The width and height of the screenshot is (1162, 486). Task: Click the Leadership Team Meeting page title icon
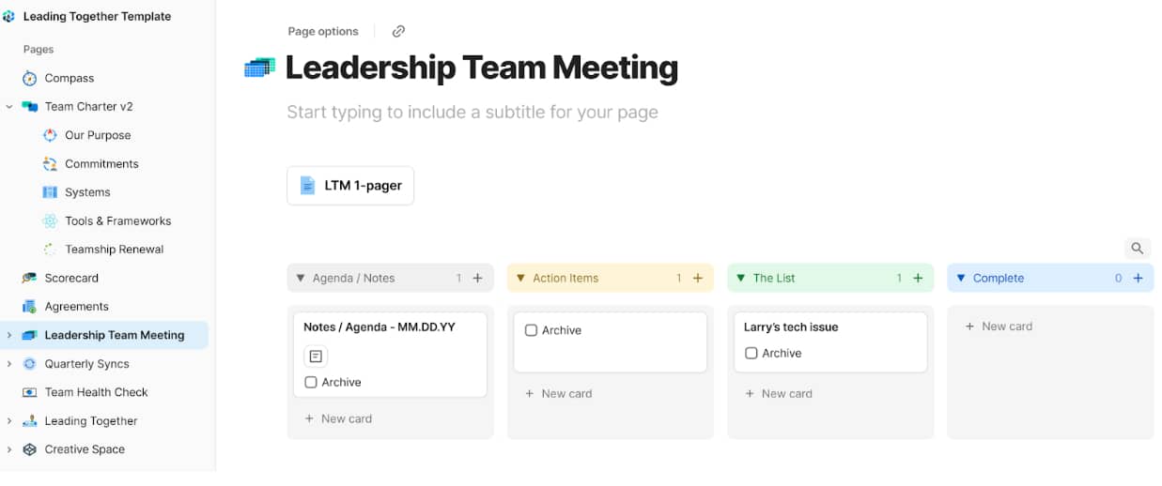coord(259,68)
